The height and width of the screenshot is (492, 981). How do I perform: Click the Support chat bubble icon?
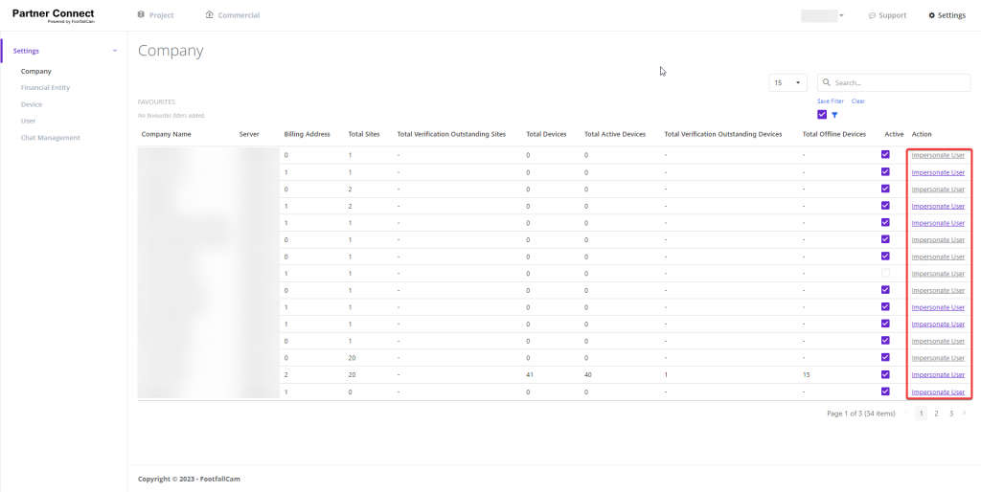pyautogui.click(x=872, y=15)
